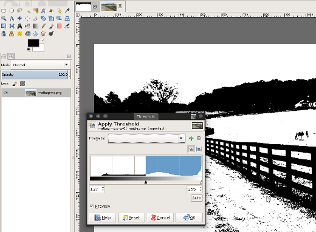Confirm threshold with OK
Image resolution: width=316 pixels, height=232 pixels.
tap(189, 217)
